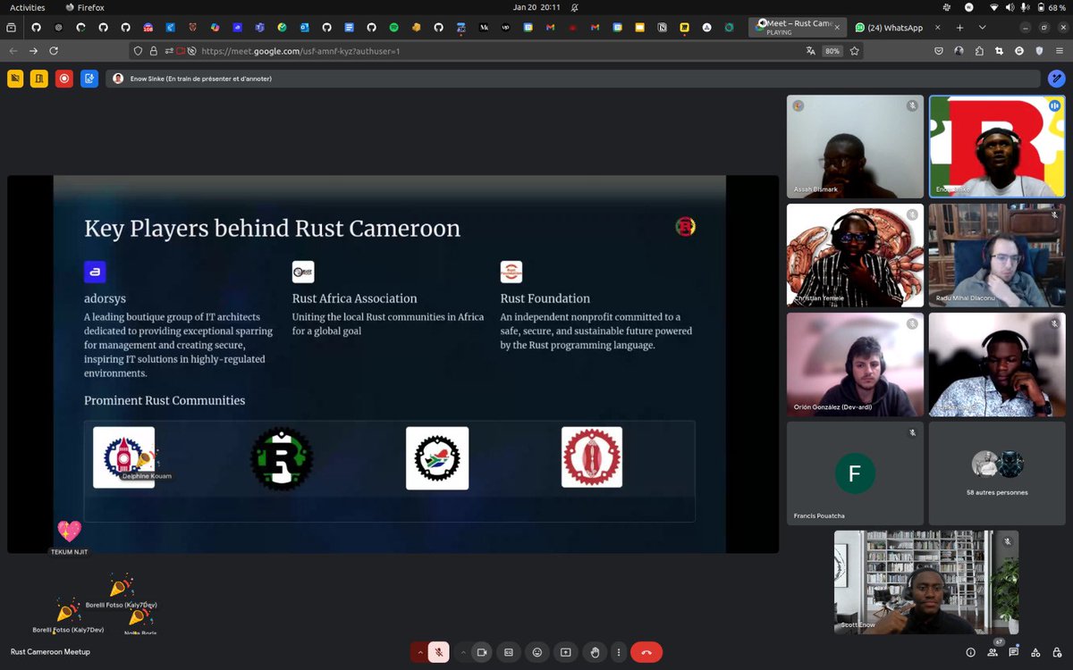Viewport: 1073px width, 670px height.
Task: Select Francis Pouatcha's avatar tile
Action: click(x=855, y=473)
